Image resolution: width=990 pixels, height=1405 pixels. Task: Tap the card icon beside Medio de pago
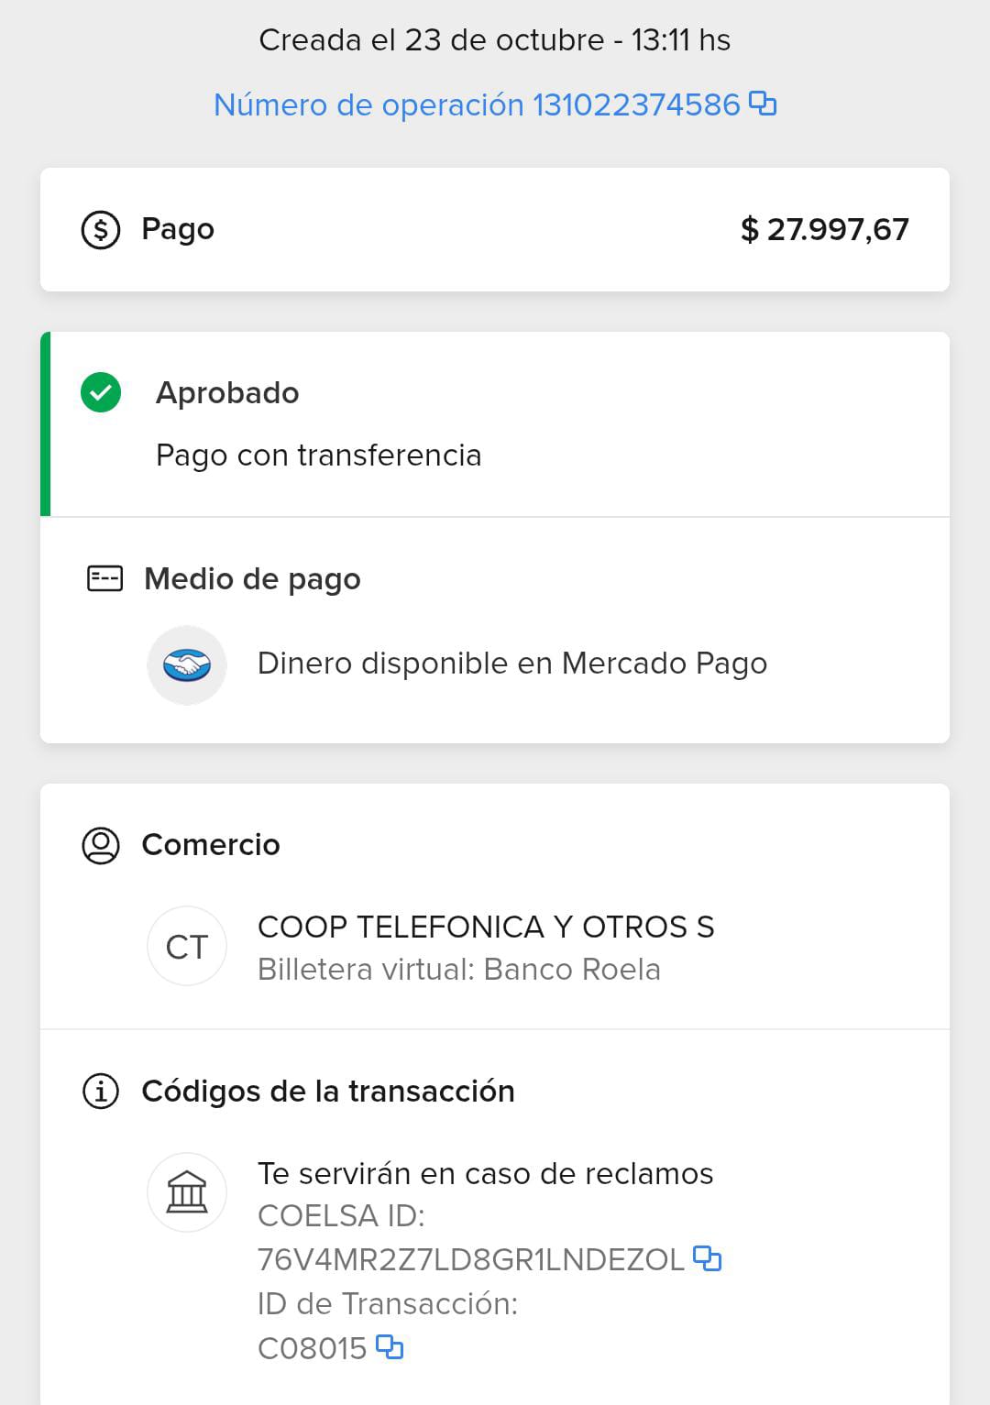104,579
